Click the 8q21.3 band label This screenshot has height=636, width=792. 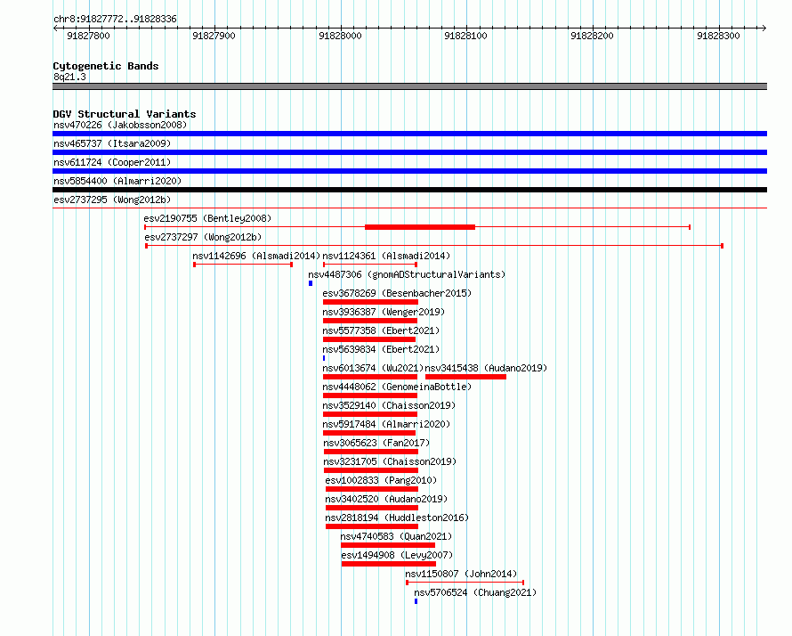pyautogui.click(x=69, y=77)
